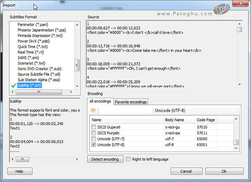Pick Quick Time (*.txt) format

33,47
